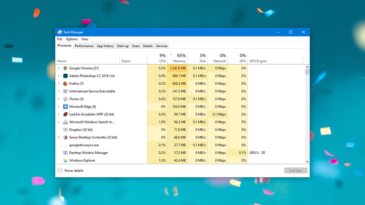Click the Microsoft Windows Search Indexer icon
The height and width of the screenshot is (205, 365).
(x=65, y=122)
